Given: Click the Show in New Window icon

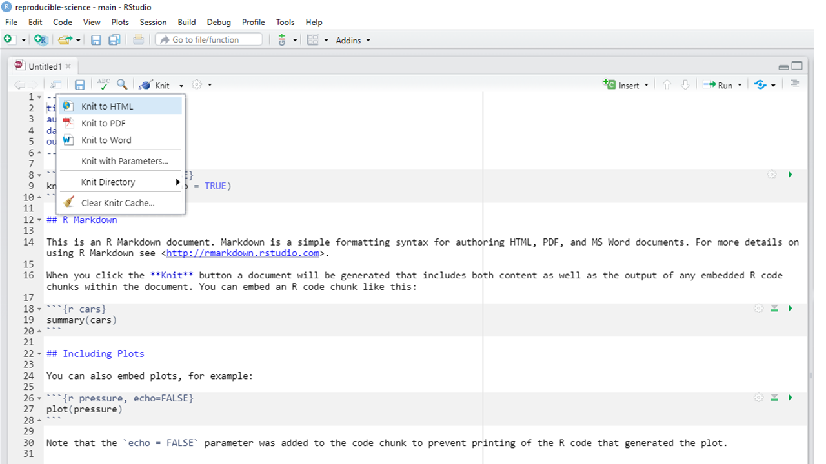Looking at the screenshot, I should point(56,85).
